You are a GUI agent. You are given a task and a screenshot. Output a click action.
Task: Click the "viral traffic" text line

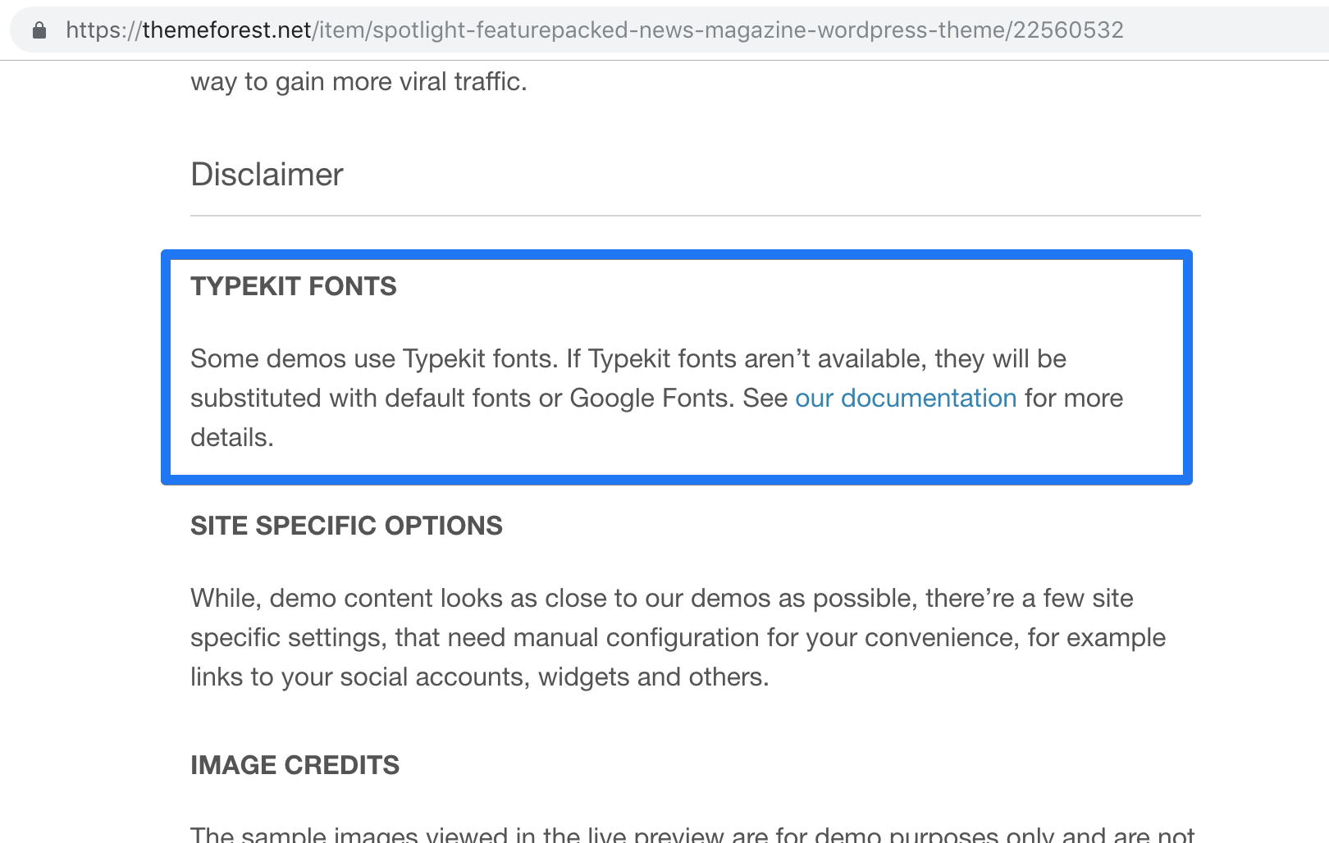pyautogui.click(x=359, y=82)
